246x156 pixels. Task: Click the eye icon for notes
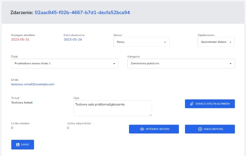[142, 129]
